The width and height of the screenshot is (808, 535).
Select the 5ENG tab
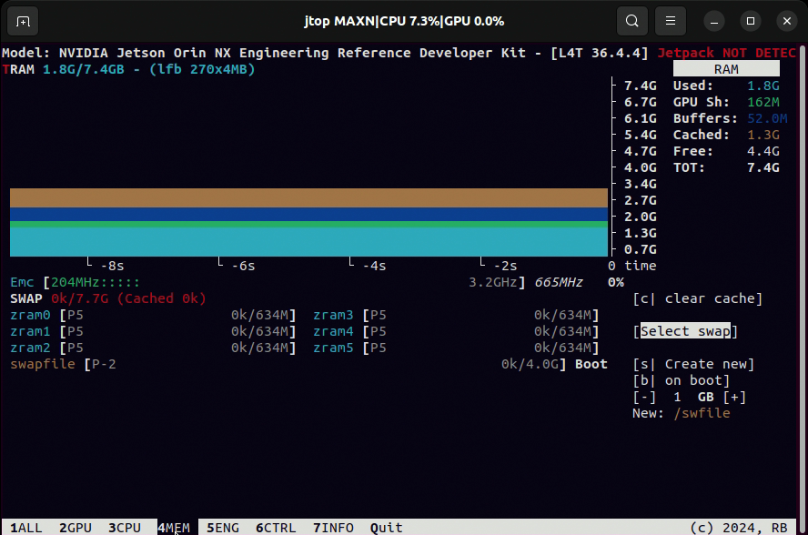tap(223, 528)
